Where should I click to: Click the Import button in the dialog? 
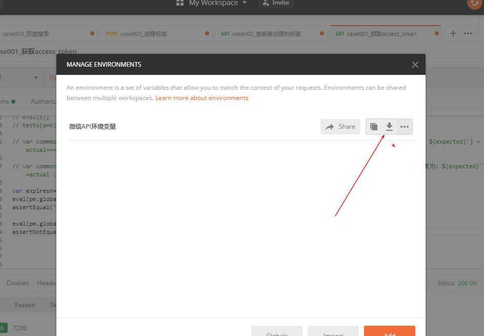point(333,331)
